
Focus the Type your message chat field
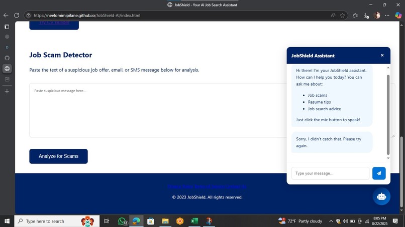[330, 173]
